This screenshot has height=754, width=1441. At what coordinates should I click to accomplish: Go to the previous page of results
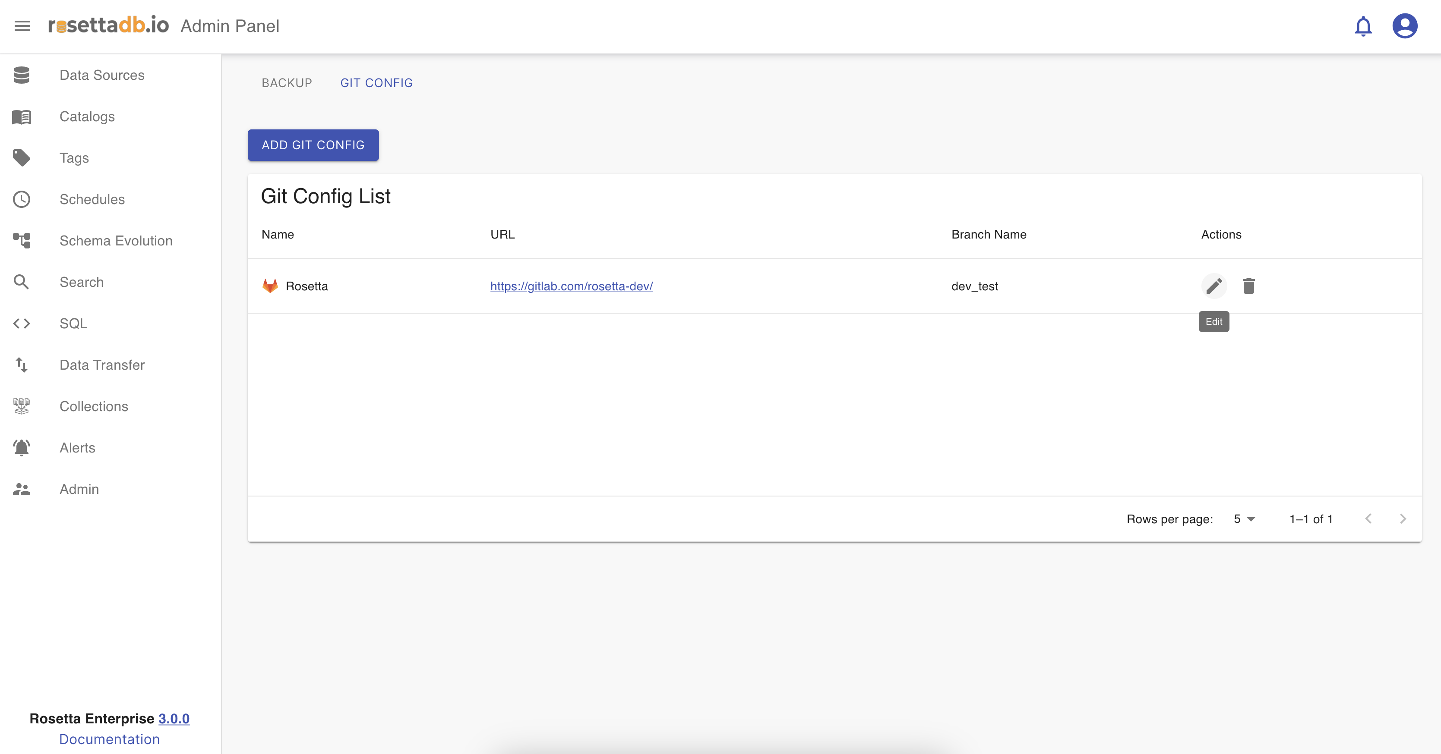tap(1368, 518)
